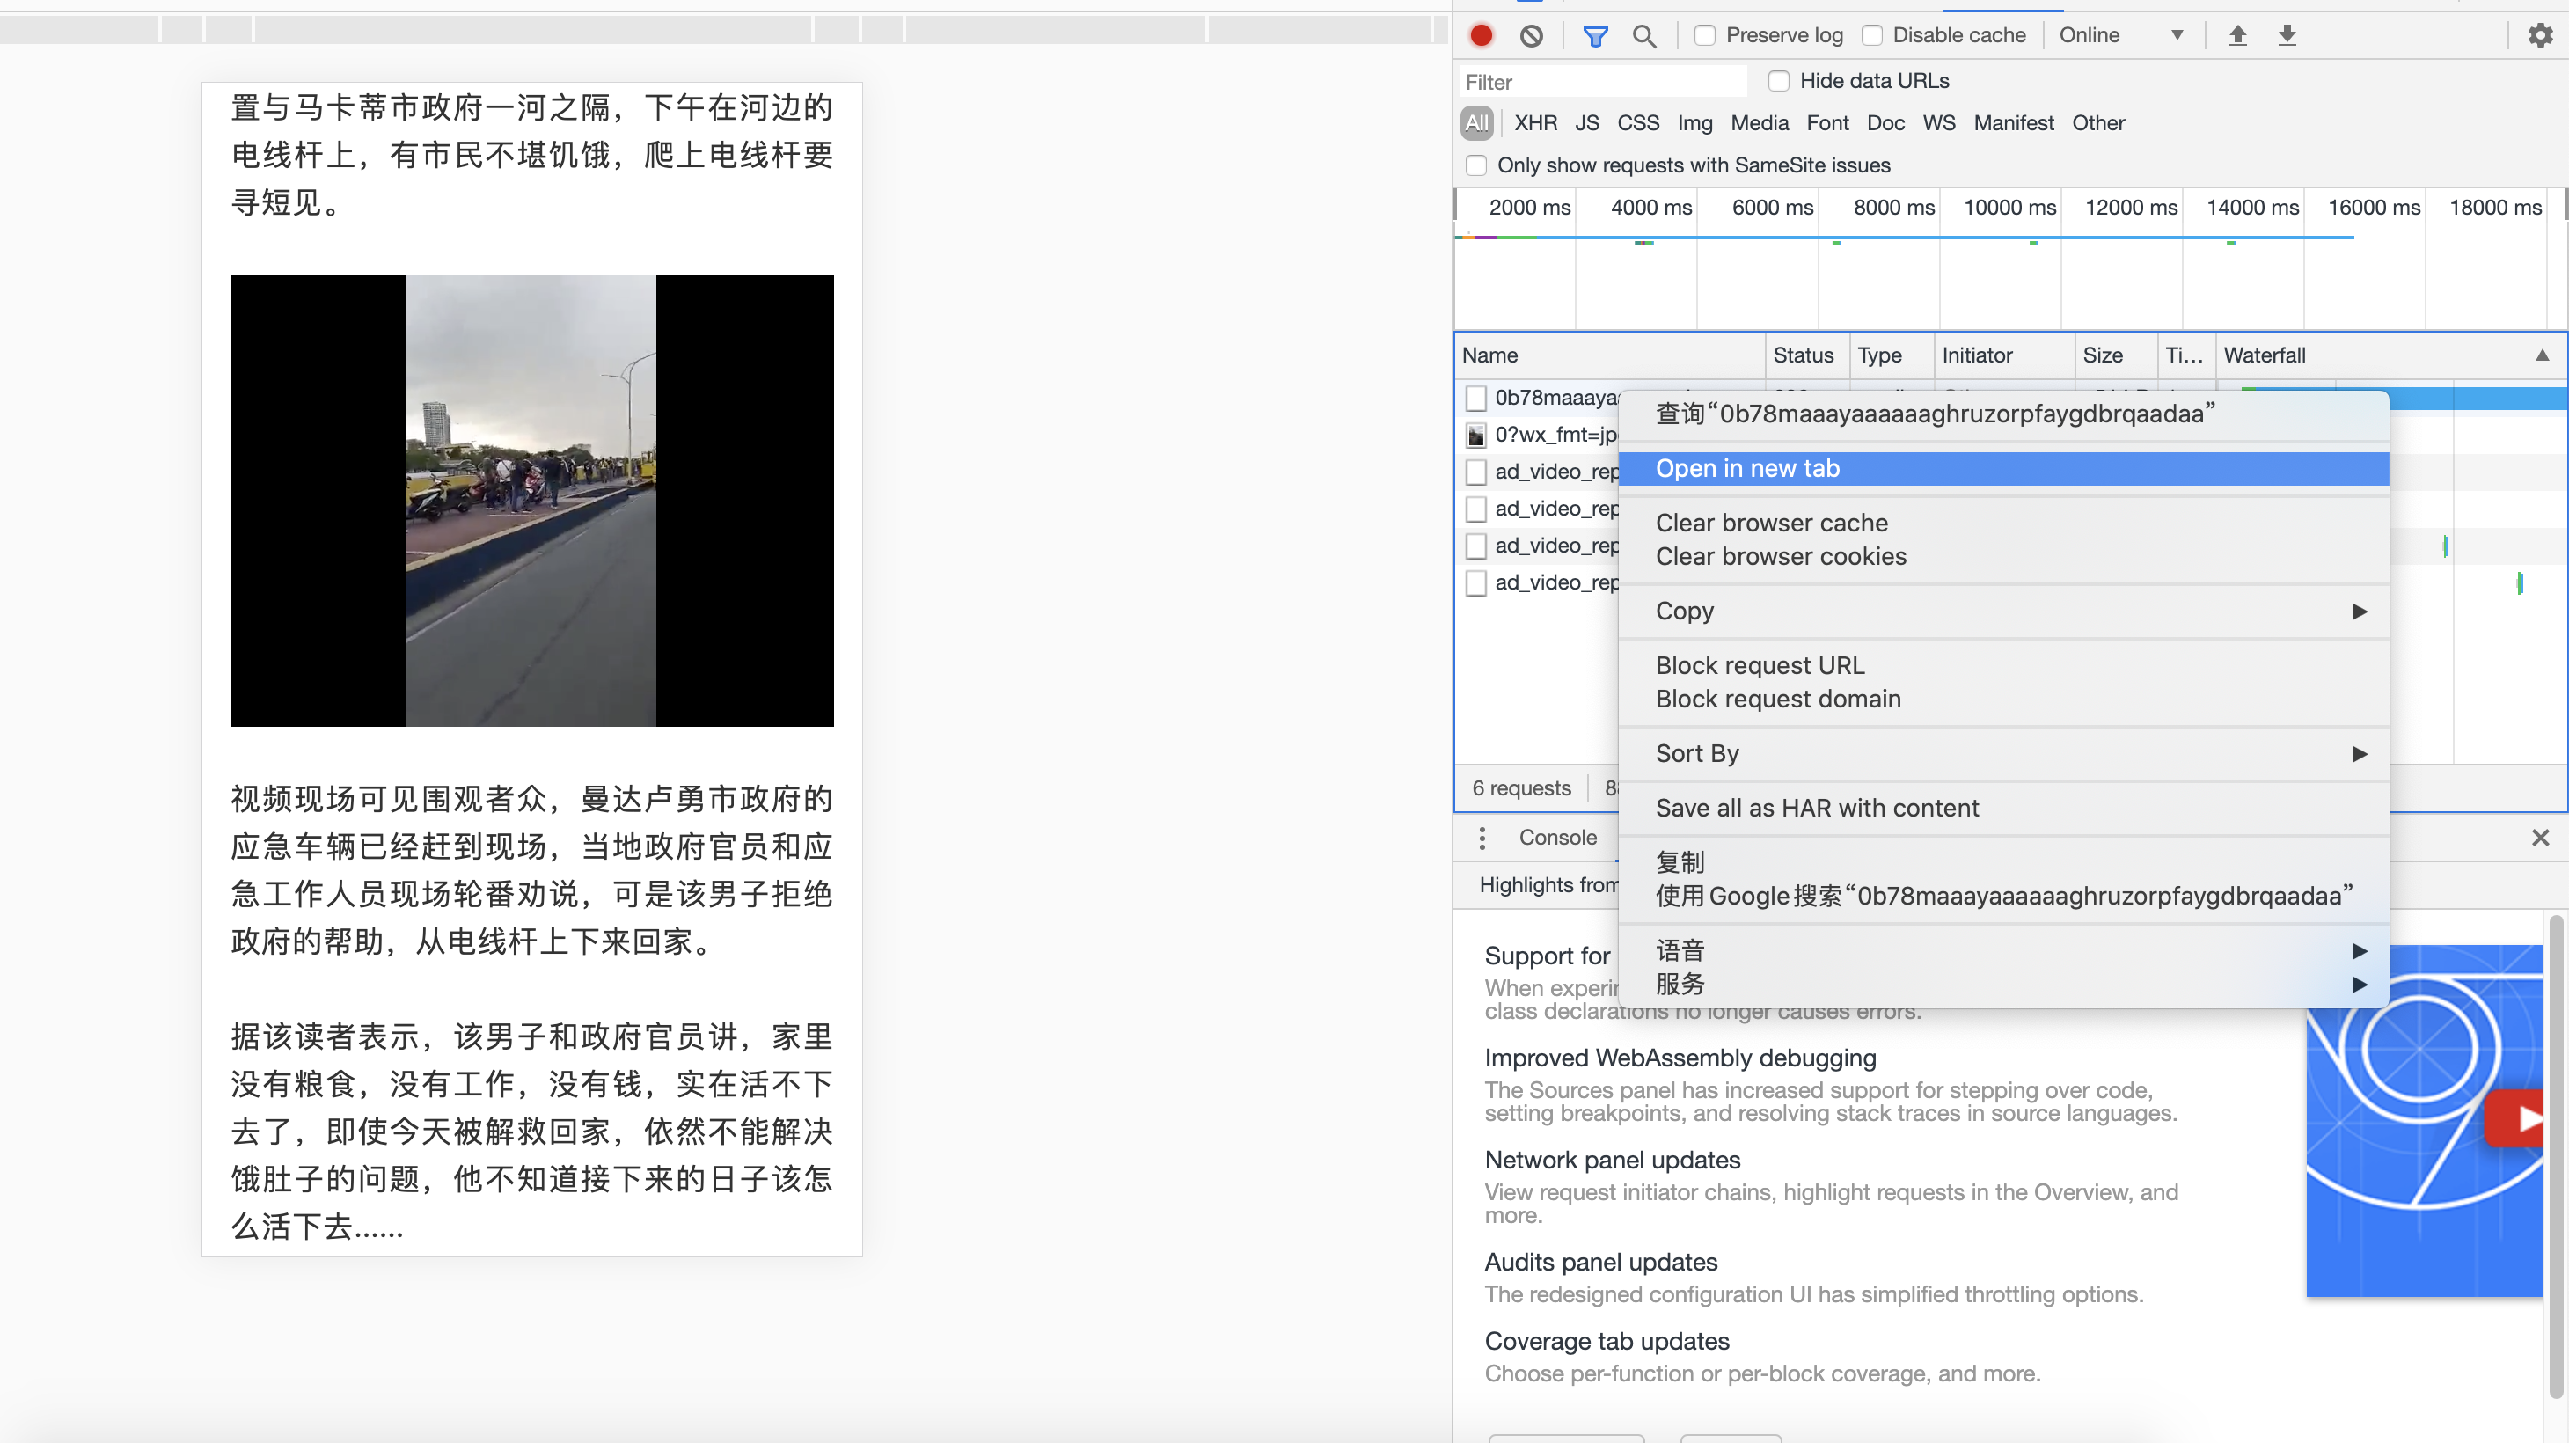Choose Open in new tab menu item
The width and height of the screenshot is (2569, 1443).
(x=1747, y=469)
